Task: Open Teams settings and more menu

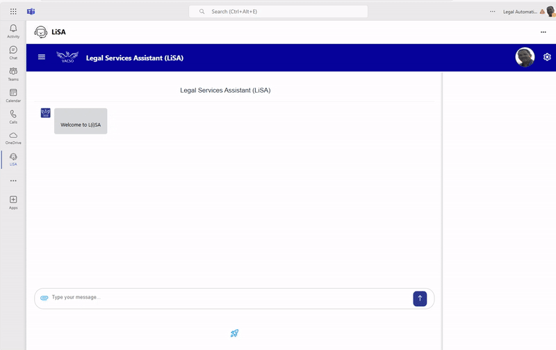Action: click(x=493, y=11)
